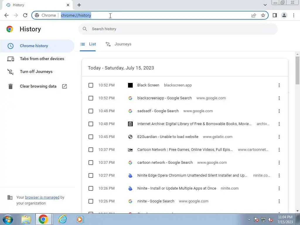Viewport: 300px width, 225px height.
Task: Open Windows Explorer from the taskbar
Action: click(26, 219)
